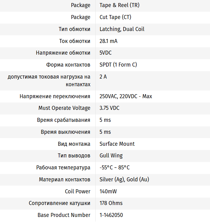Click the "Silver (Ag), Gold (Au)" value
Image resolution: width=210 pixels, height=224 pixels.
[124, 180]
